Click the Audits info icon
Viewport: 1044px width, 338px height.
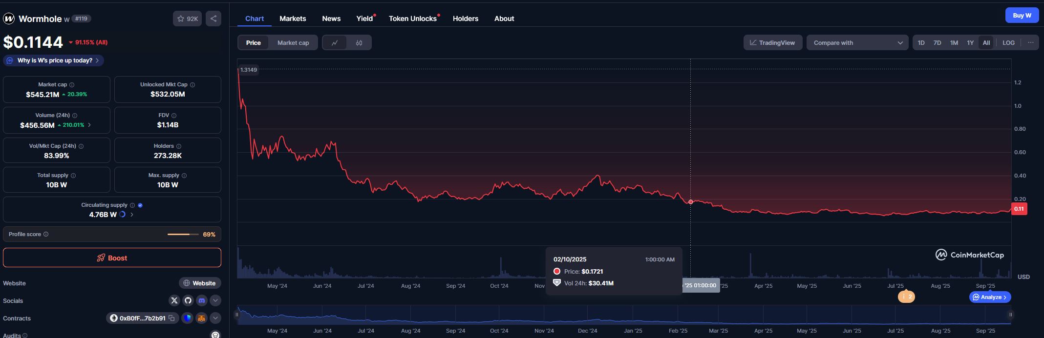pyautogui.click(x=25, y=336)
